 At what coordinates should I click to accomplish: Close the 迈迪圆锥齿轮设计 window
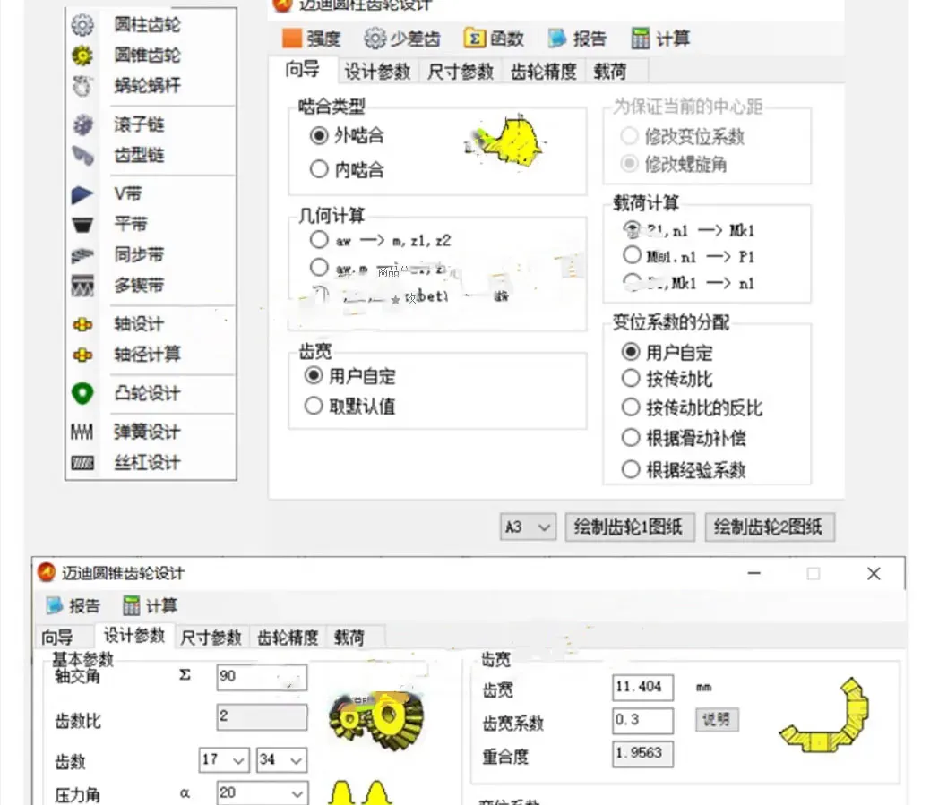(874, 573)
